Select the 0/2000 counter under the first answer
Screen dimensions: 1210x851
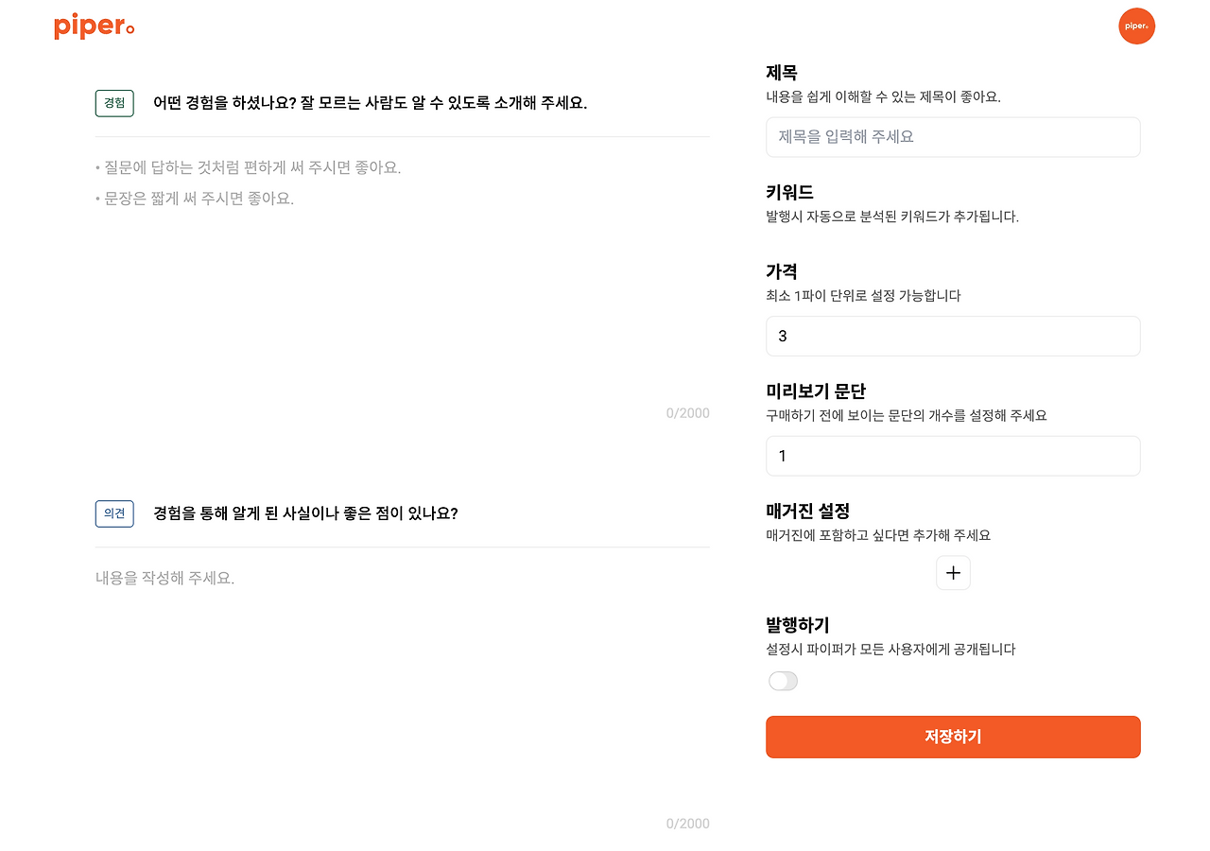coord(688,412)
